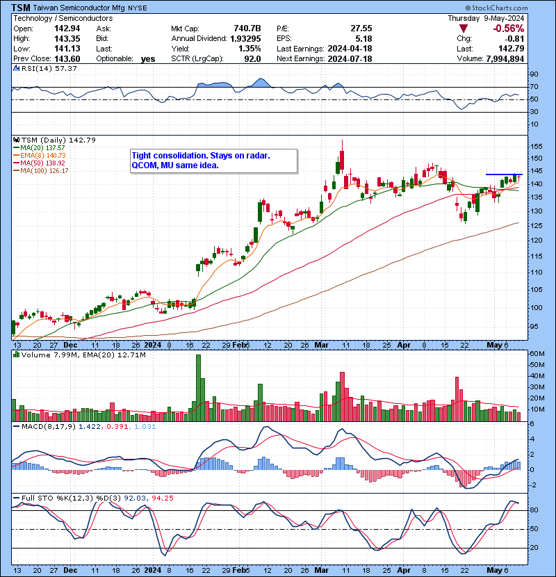Click the Tight consolidation annotation text
The height and width of the screenshot is (577, 556).
pos(201,161)
